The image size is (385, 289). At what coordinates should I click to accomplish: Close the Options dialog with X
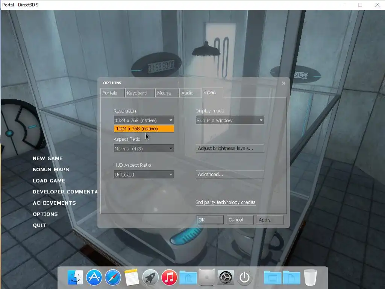(283, 83)
